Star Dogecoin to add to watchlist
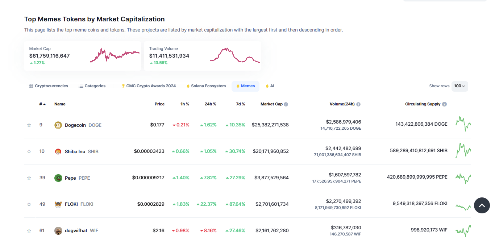The image size is (495, 238). point(29,125)
